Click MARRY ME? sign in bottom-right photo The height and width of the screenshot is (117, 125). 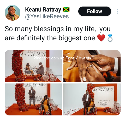pyautogui.click(x=103, y=90)
